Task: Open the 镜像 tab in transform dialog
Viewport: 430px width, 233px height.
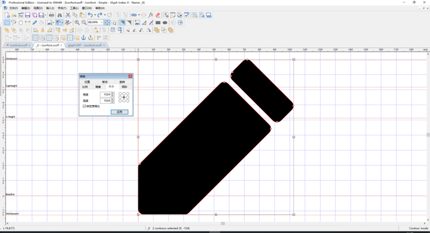Action: tap(98, 87)
